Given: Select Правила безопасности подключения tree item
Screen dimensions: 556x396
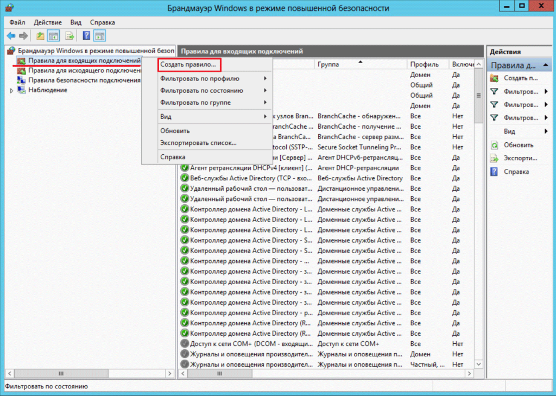Looking at the screenshot, I should point(84,80).
